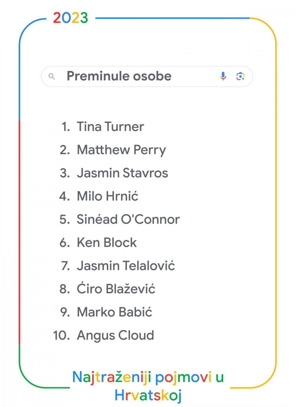Open Jasmin Telalović list item

pyautogui.click(x=126, y=266)
